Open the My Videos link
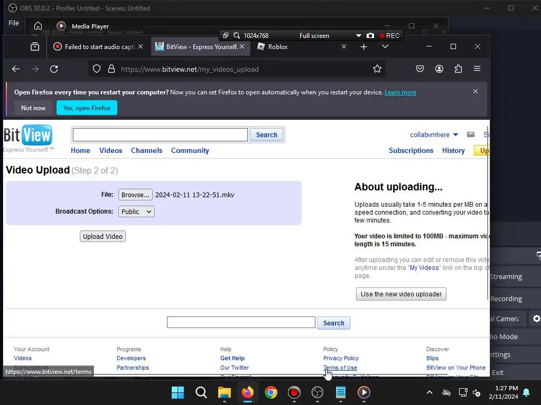 tap(424, 267)
